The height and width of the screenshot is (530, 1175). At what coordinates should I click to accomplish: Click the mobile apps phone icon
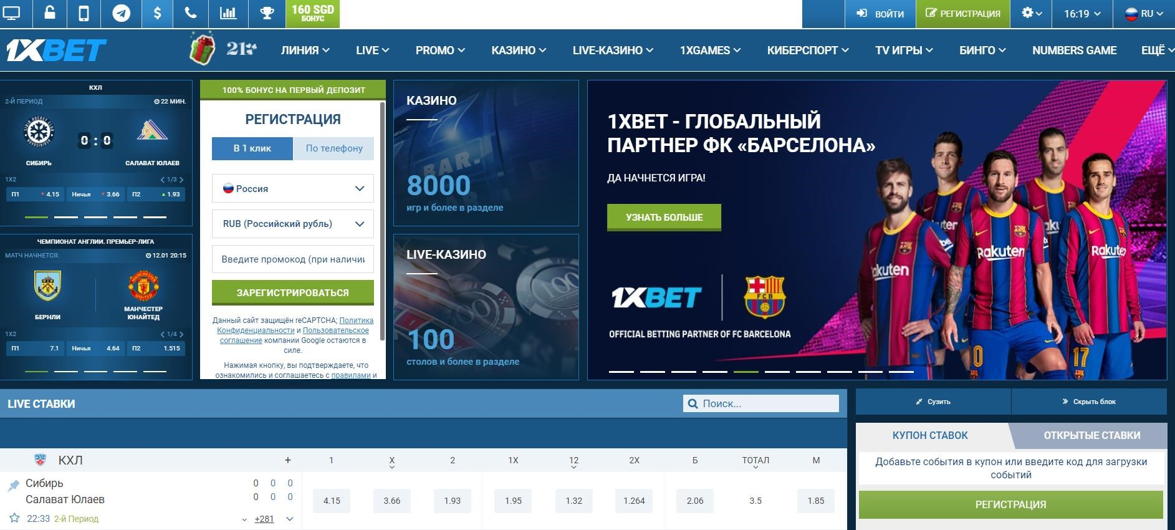84,13
